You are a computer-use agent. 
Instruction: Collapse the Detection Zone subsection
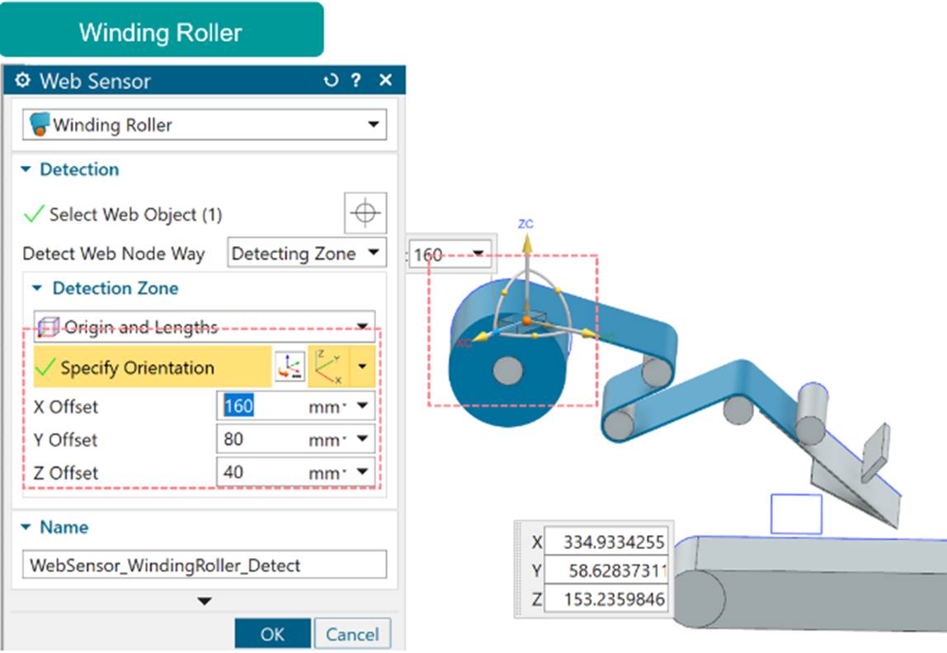click(x=38, y=288)
